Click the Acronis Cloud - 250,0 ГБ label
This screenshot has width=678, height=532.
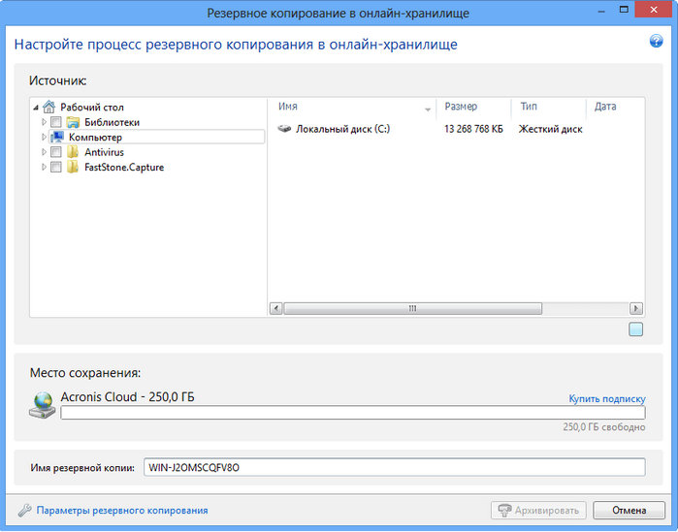128,397
